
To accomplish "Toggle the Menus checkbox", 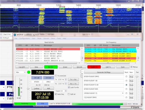I will (x=131, y=67).
